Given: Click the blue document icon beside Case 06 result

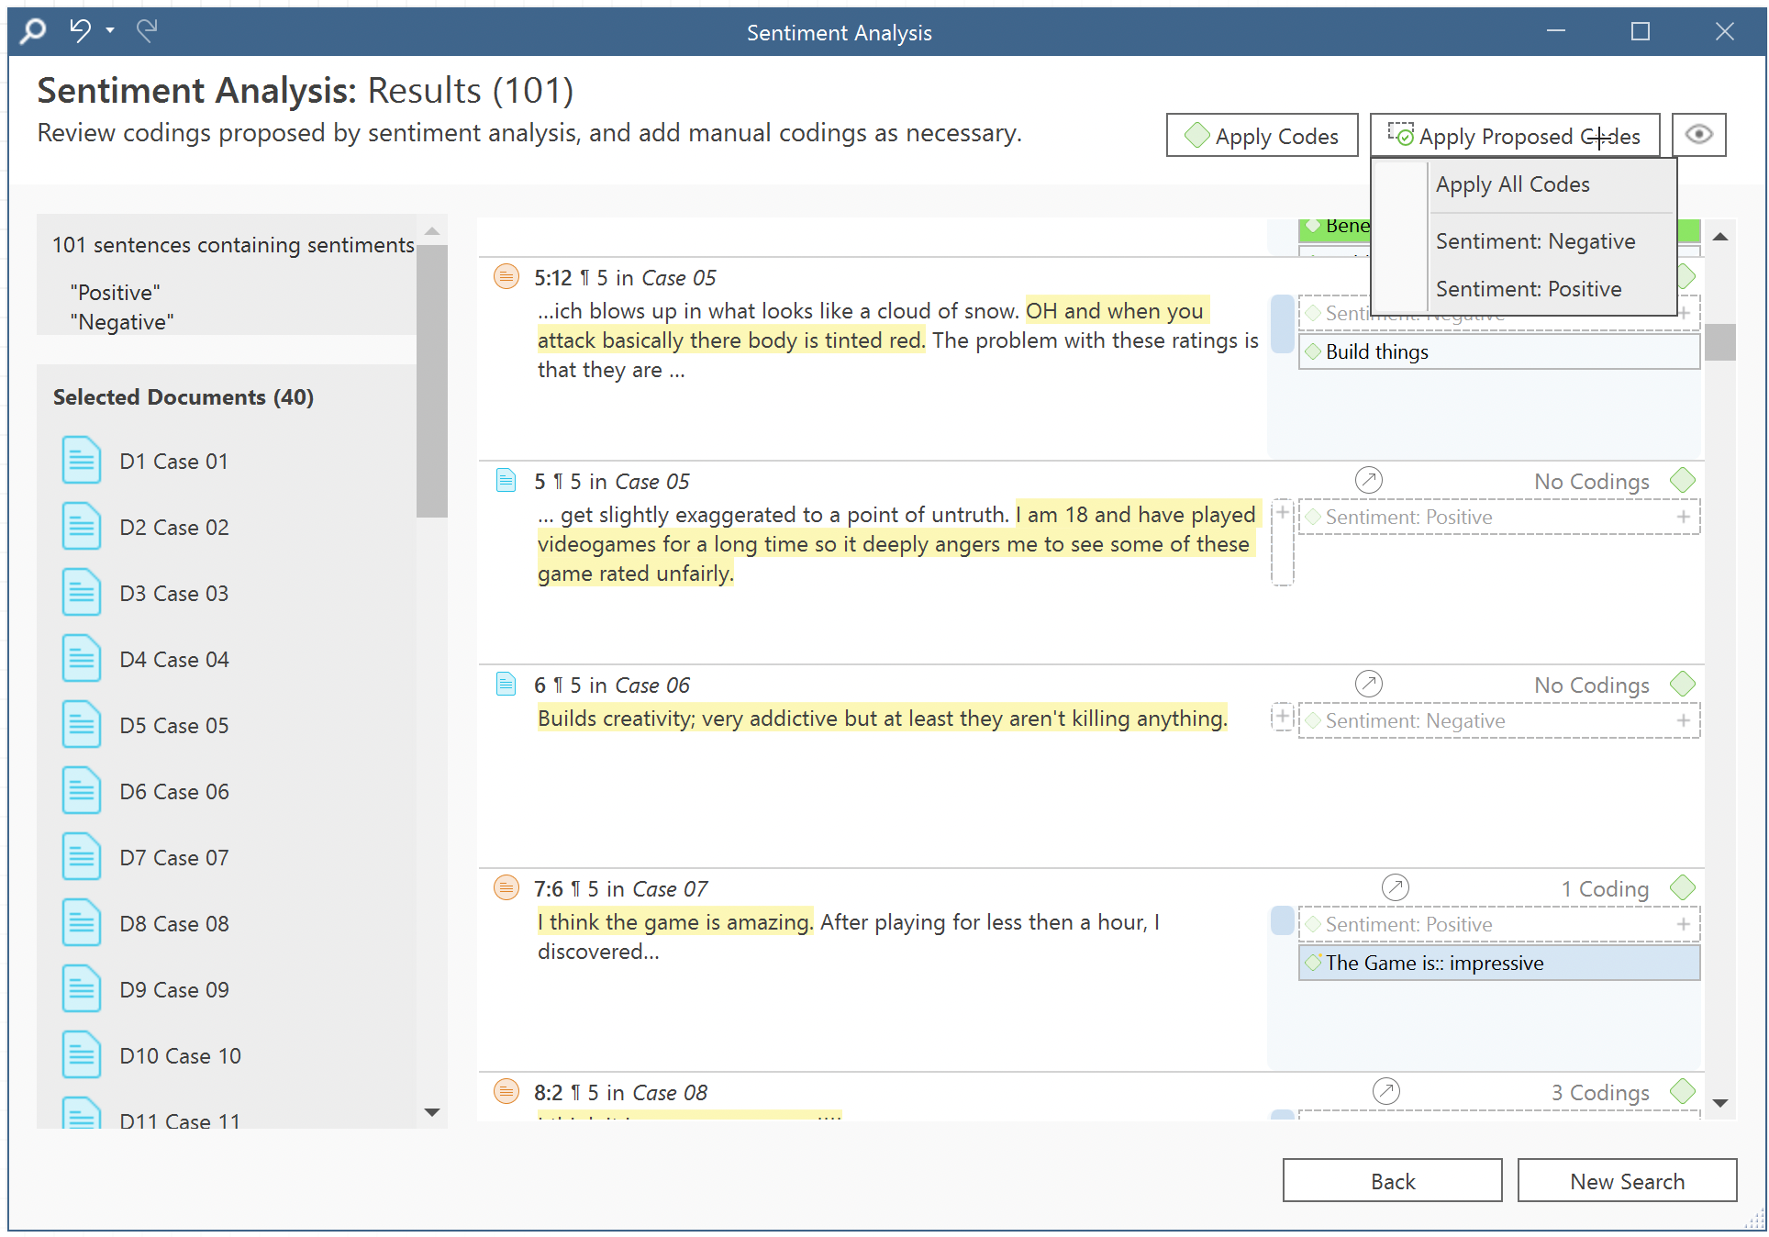Looking at the screenshot, I should 506,684.
